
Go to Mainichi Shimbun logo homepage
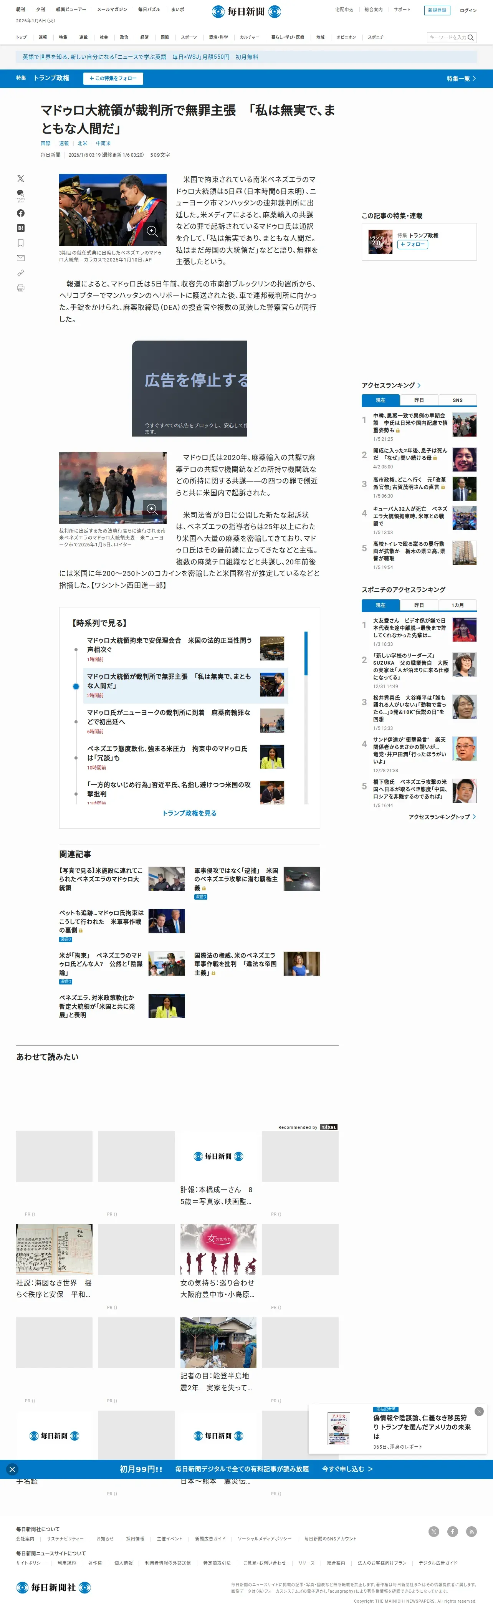click(x=246, y=11)
